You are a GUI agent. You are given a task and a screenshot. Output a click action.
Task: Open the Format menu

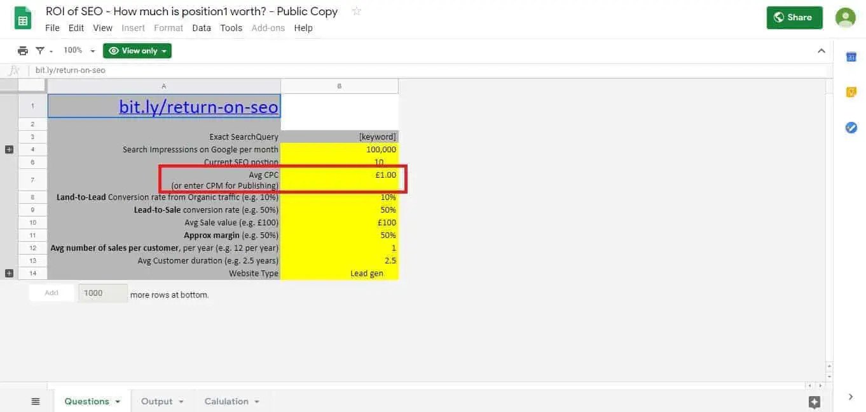168,28
